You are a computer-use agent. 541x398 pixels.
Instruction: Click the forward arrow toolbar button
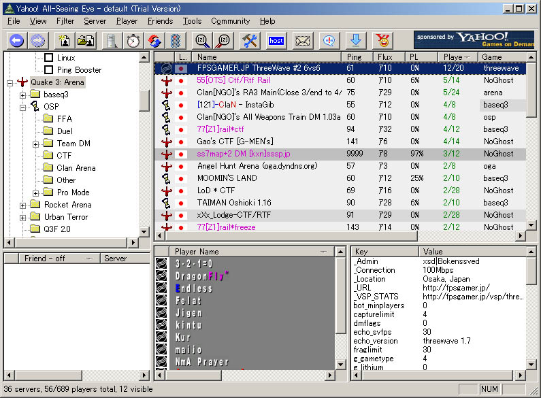37,41
